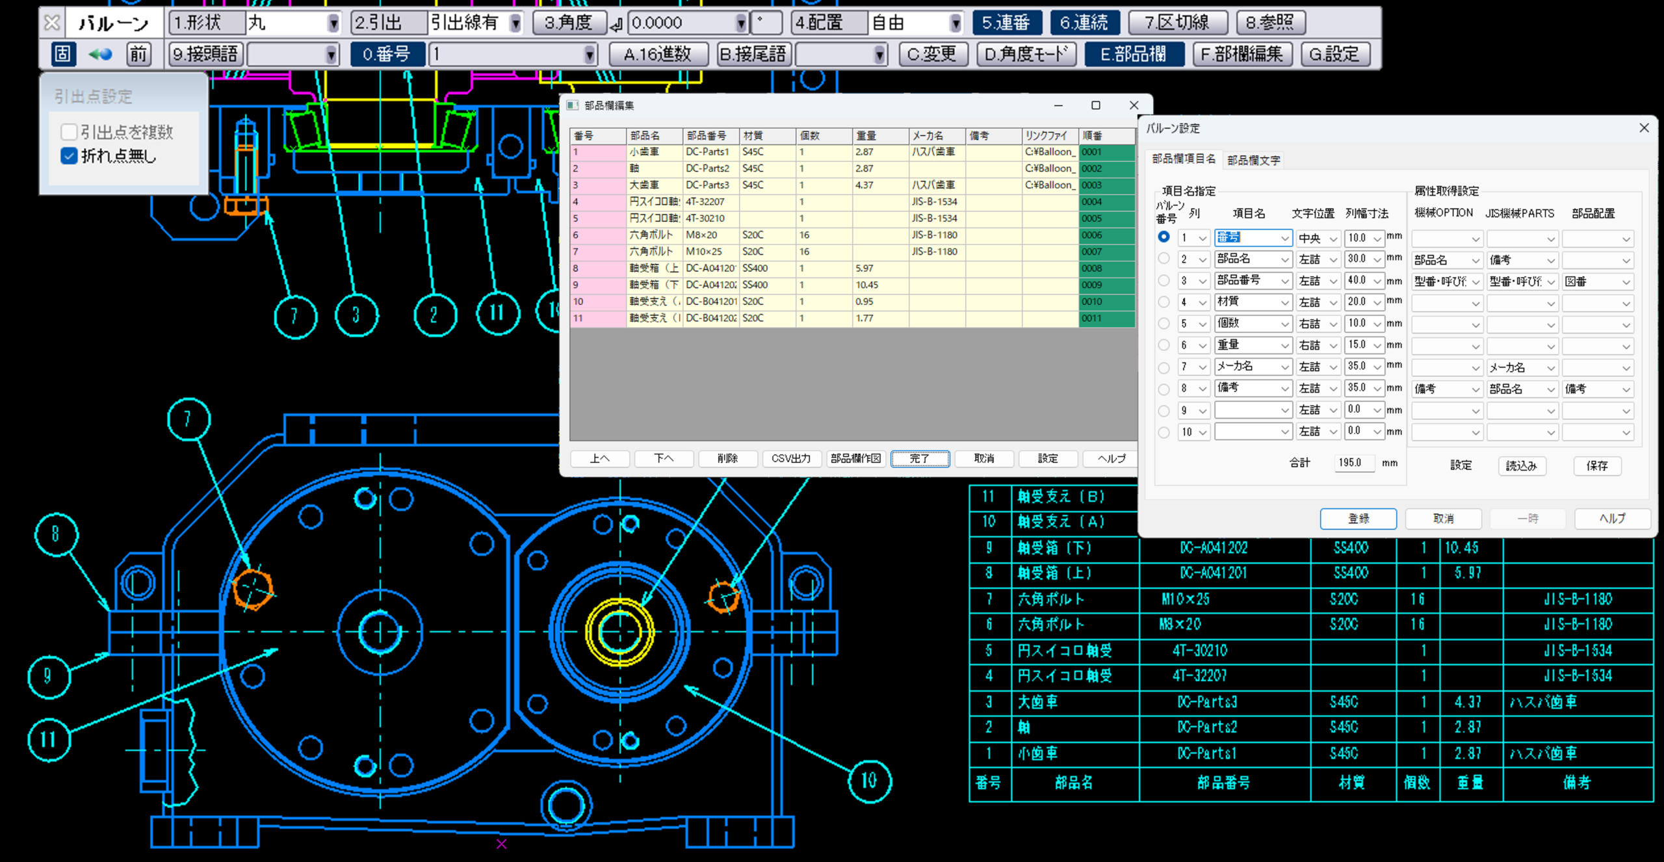Image resolution: width=1664 pixels, height=862 pixels.
Task: Click the C.変更 toolbar button
Action: point(933,54)
